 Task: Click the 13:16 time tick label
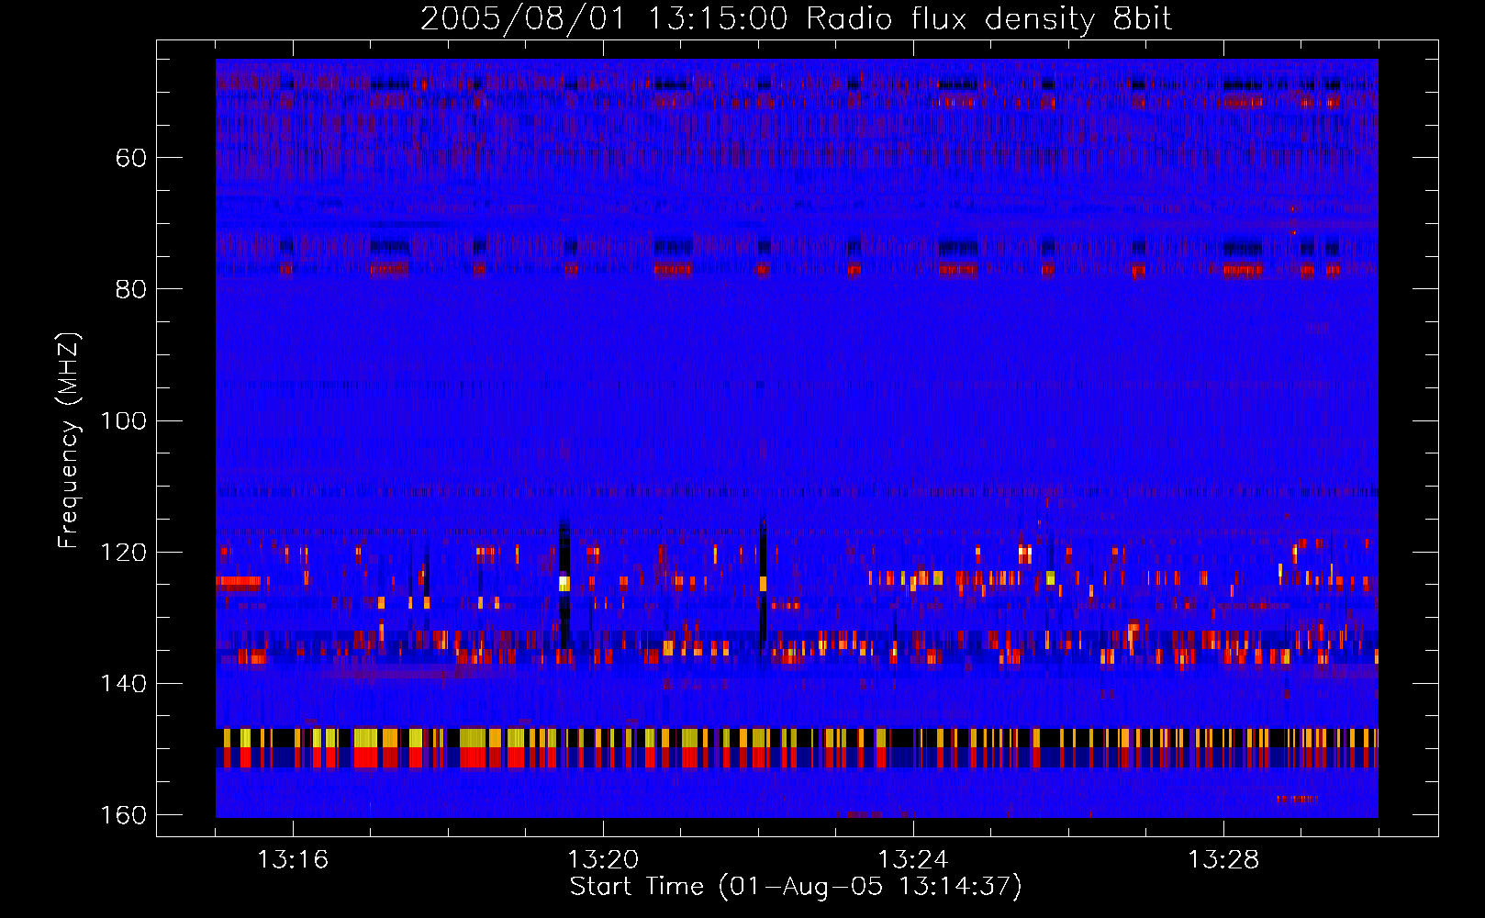click(293, 859)
